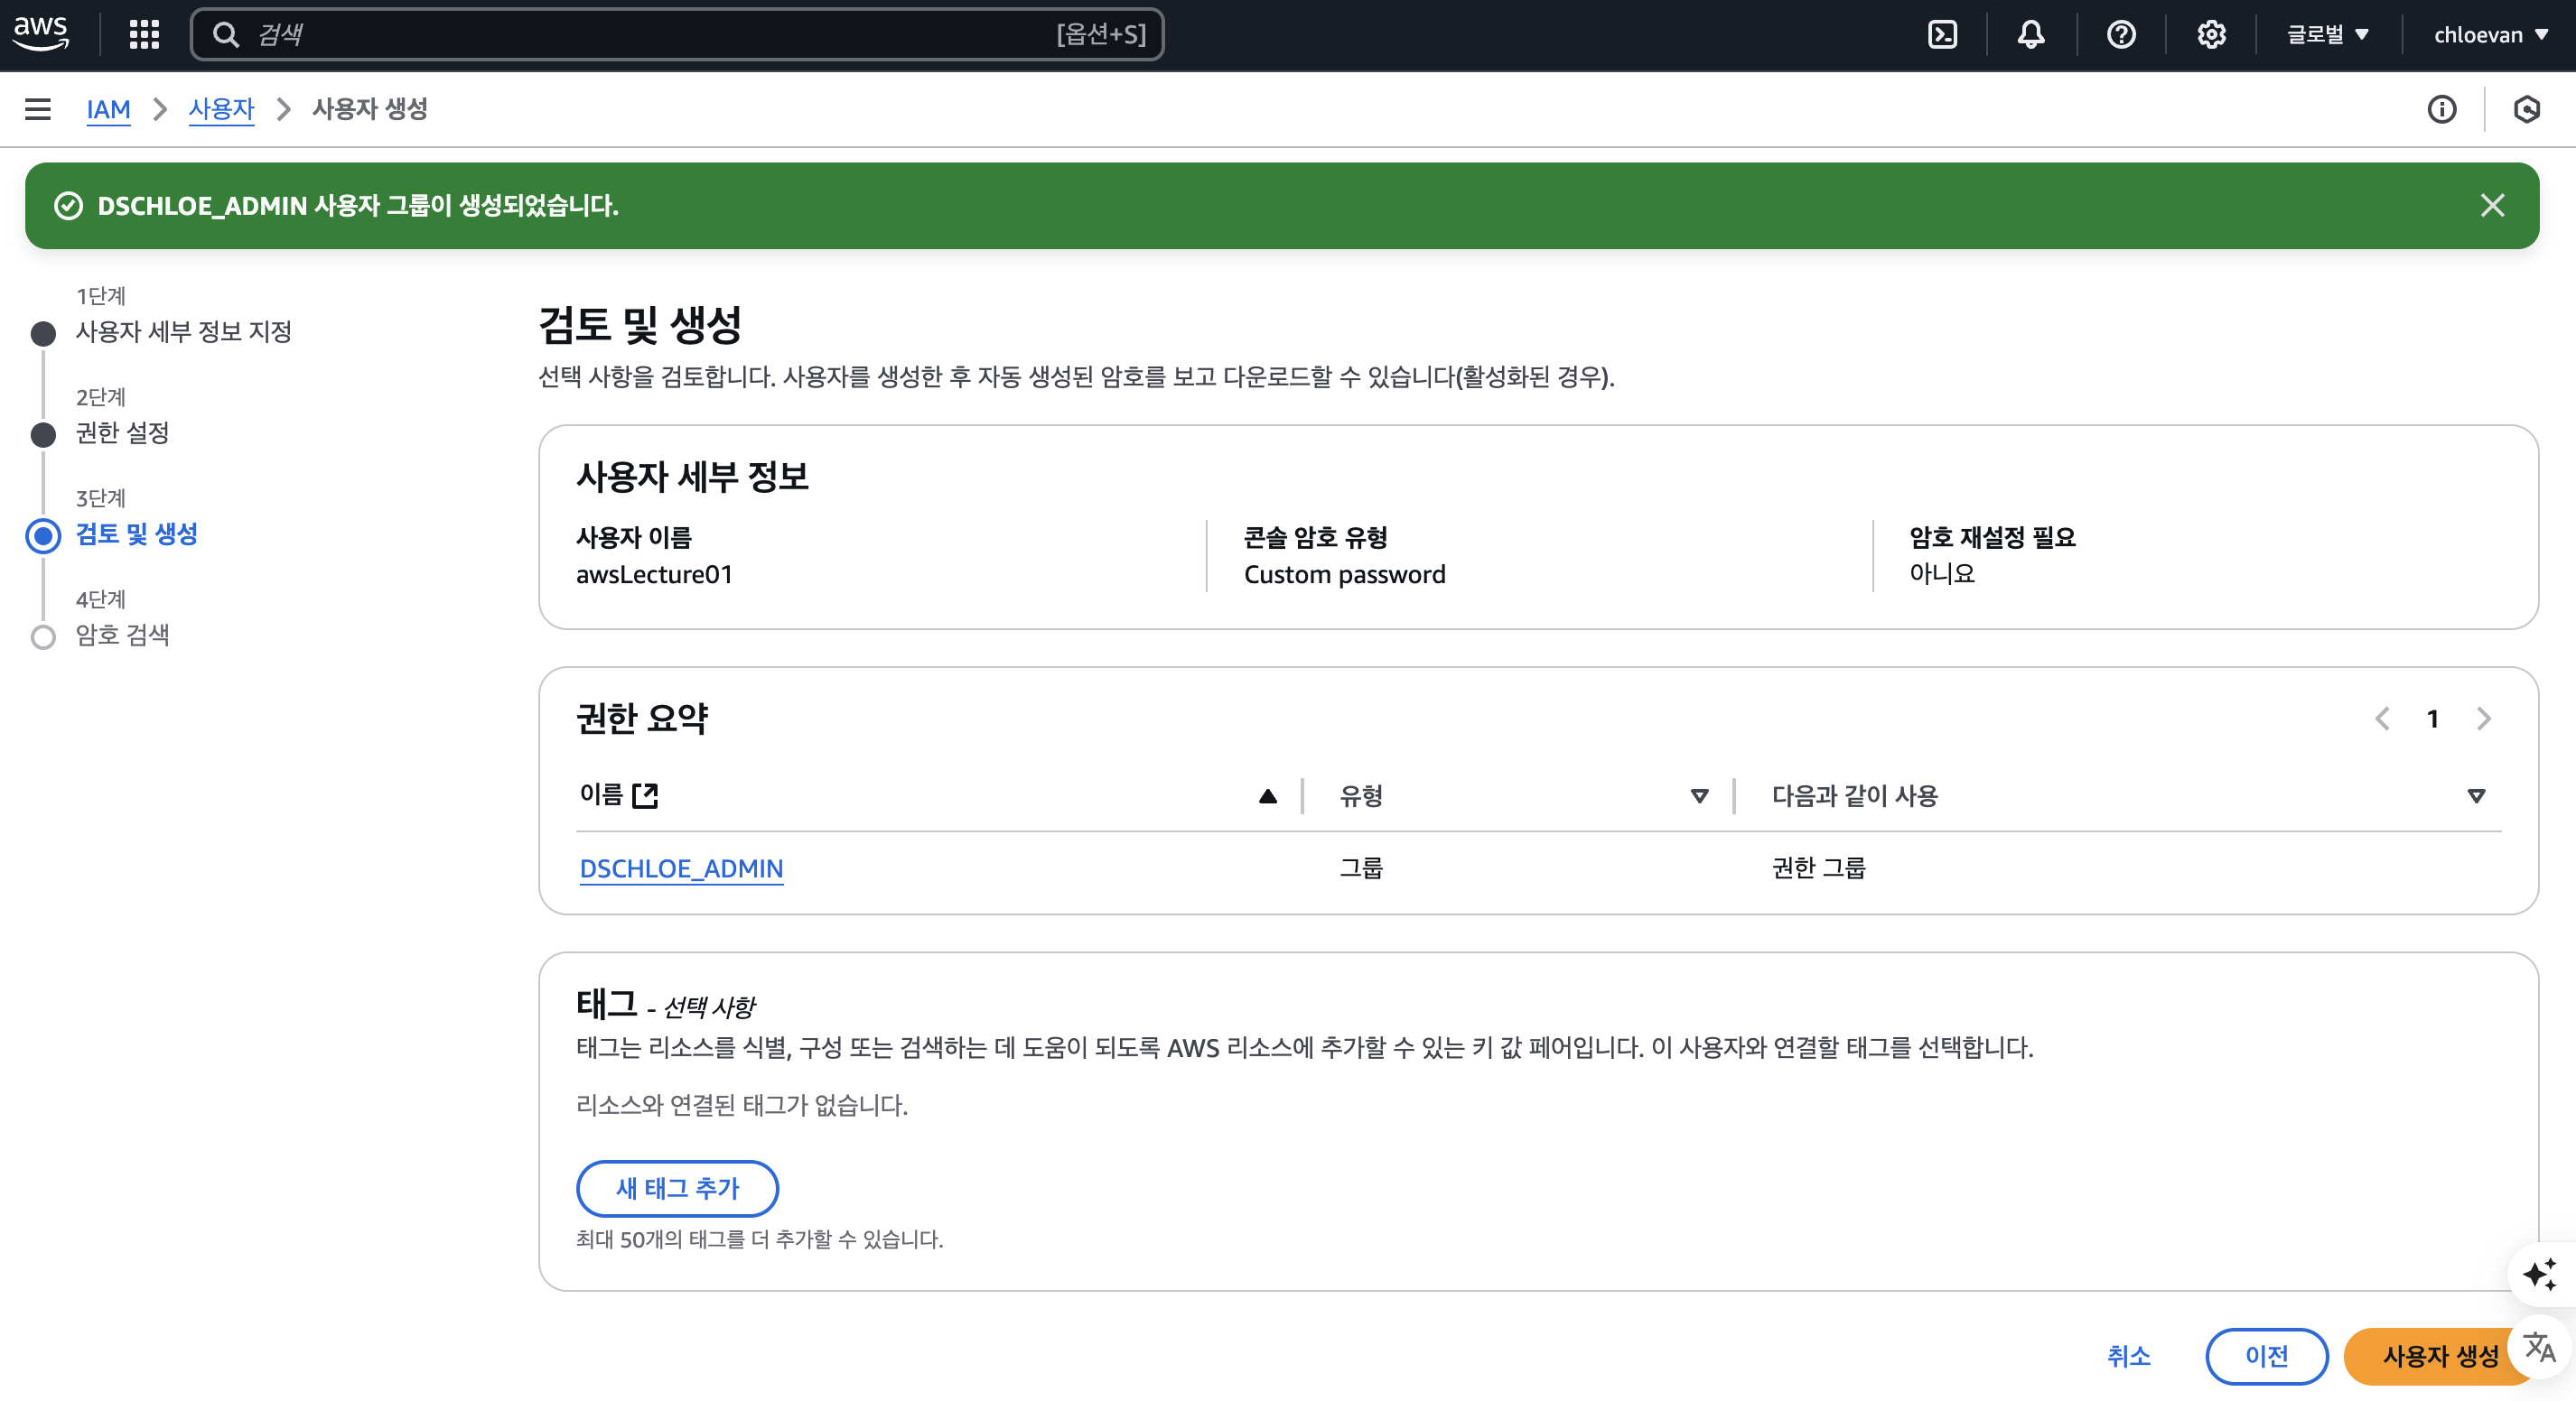Select step 1 사용자 세부 정보 지정
The height and width of the screenshot is (1401, 2576).
(183, 332)
